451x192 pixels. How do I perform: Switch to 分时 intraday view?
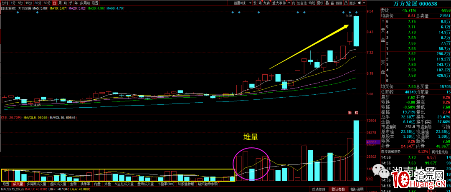[5, 3]
